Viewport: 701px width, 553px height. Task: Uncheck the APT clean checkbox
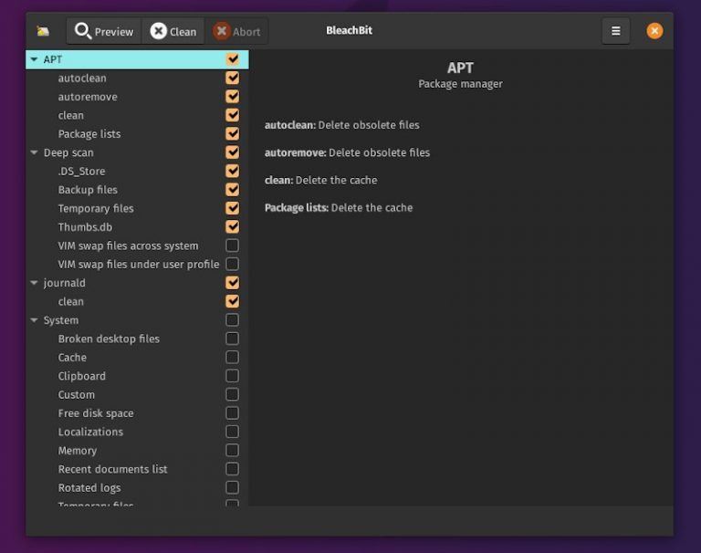click(x=233, y=115)
